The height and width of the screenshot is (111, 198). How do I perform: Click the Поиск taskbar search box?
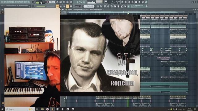20,109
